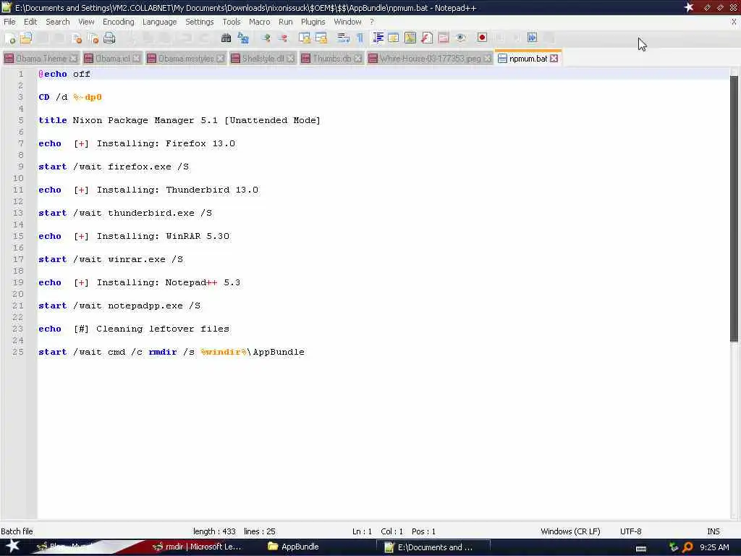Viewport: 741px width, 556px height.
Task: Close the White-House jpeg tab
Action: pyautogui.click(x=487, y=58)
